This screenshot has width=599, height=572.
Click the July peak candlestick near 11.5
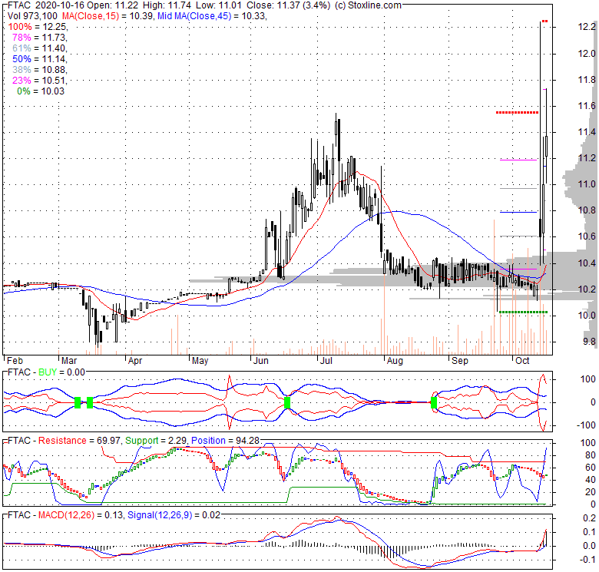click(336, 127)
